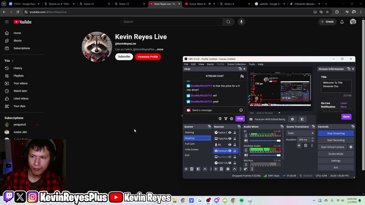
Task: Toggle visibility of TwitchSc source
Action: tap(230, 139)
